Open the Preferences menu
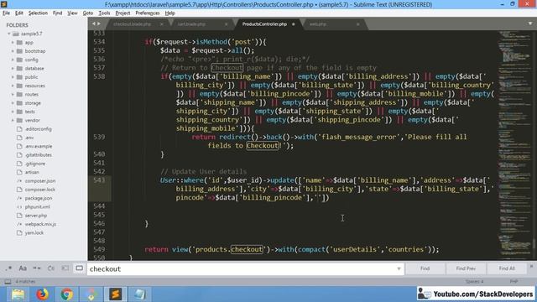 point(148,13)
